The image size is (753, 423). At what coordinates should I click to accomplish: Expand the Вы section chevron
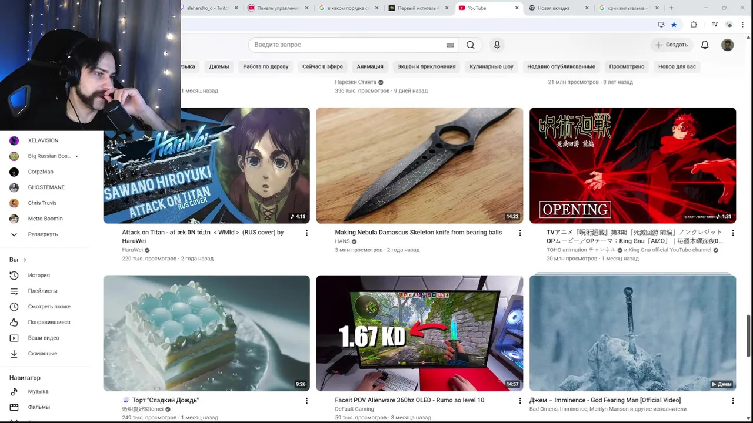pos(25,260)
